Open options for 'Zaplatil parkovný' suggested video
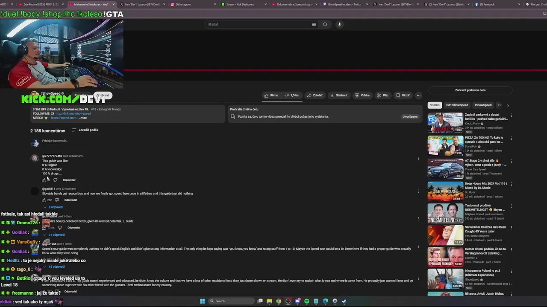This screenshot has width=547, height=307. pos(511,115)
